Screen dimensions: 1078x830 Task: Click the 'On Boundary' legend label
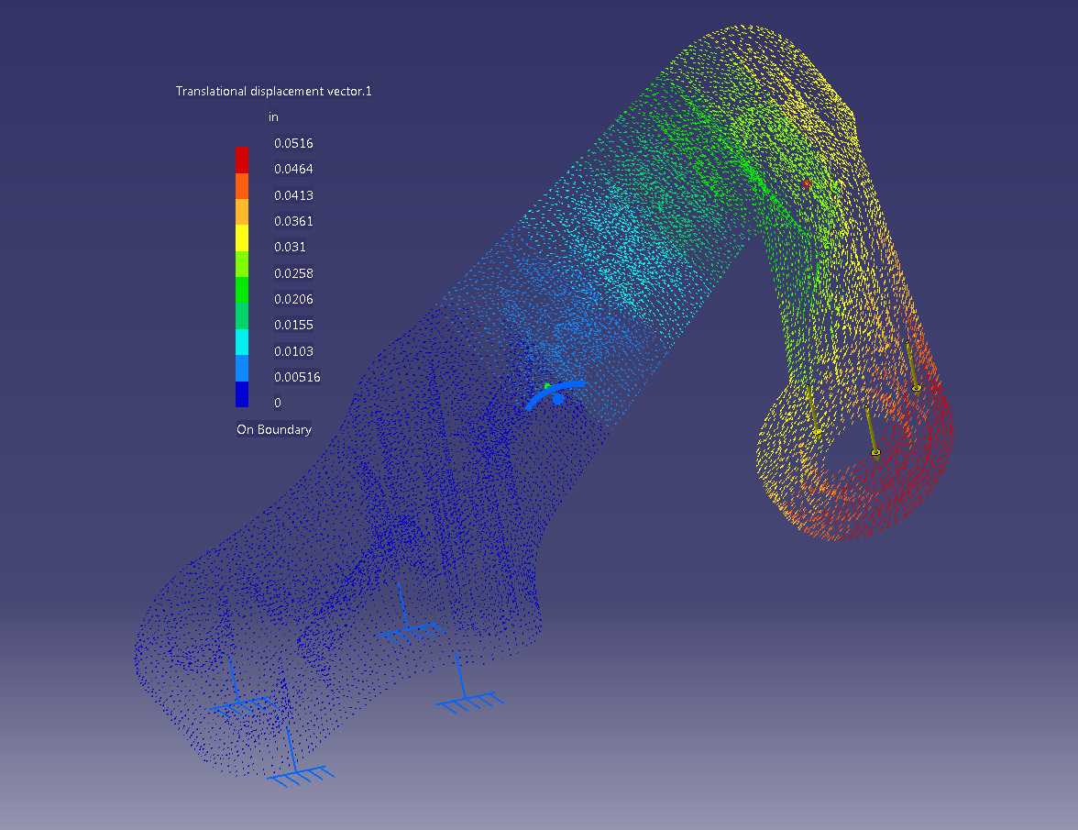tap(273, 429)
